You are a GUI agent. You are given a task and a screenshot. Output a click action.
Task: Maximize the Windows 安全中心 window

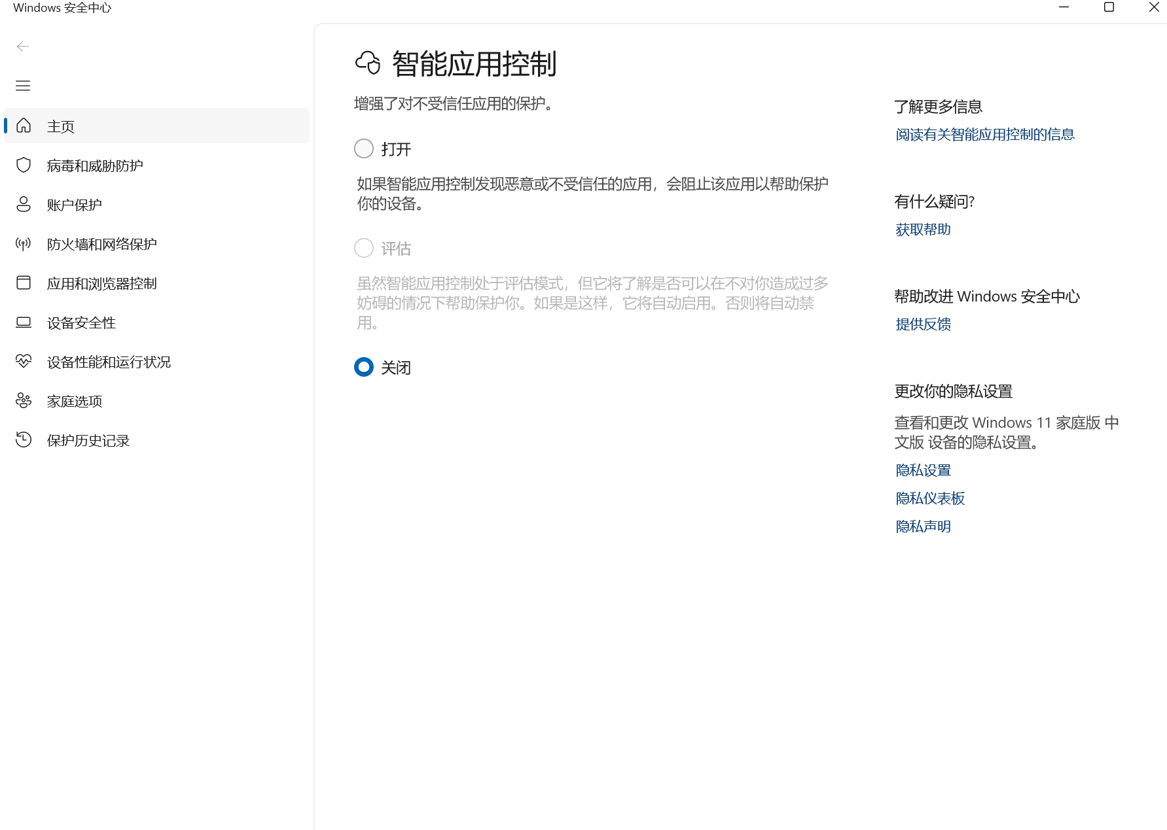coord(1109,7)
